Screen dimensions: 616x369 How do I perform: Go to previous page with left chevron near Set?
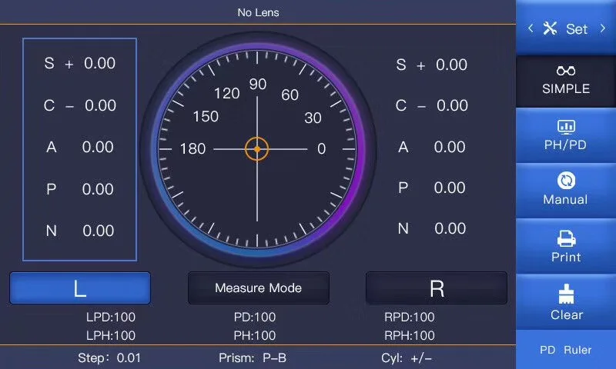coord(531,28)
